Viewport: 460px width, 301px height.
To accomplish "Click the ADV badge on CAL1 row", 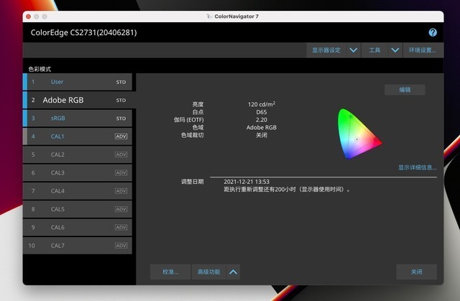I will [x=121, y=136].
